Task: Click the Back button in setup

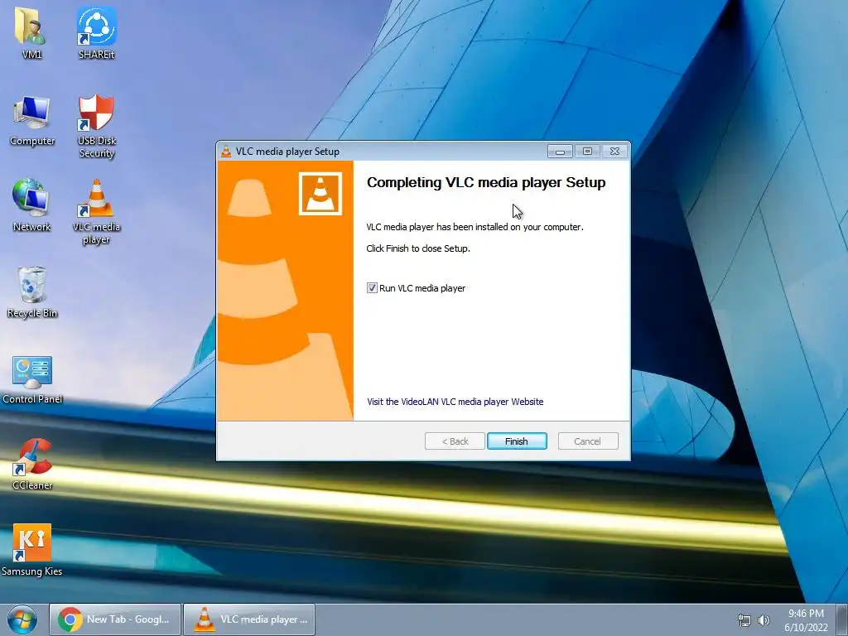Action: (x=455, y=441)
